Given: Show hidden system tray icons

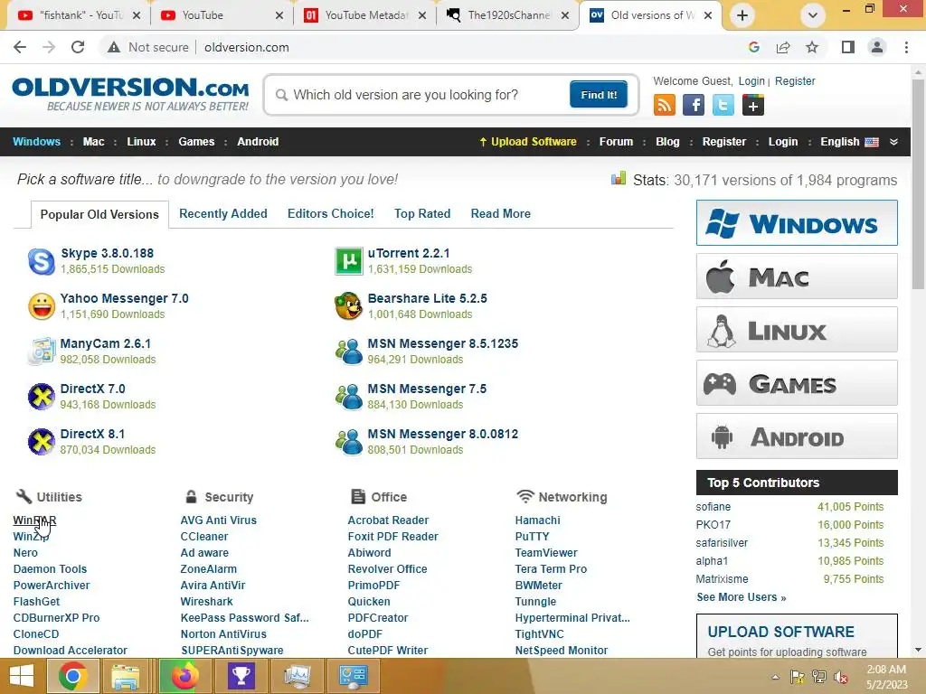Looking at the screenshot, I should coord(775,677).
